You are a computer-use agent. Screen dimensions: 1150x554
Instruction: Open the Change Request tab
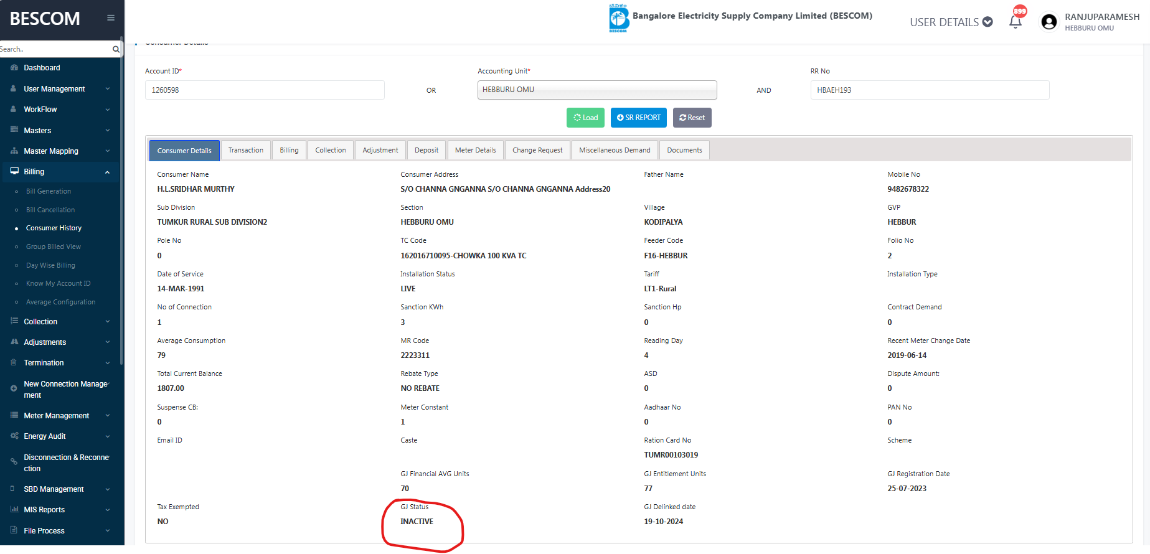(x=537, y=150)
